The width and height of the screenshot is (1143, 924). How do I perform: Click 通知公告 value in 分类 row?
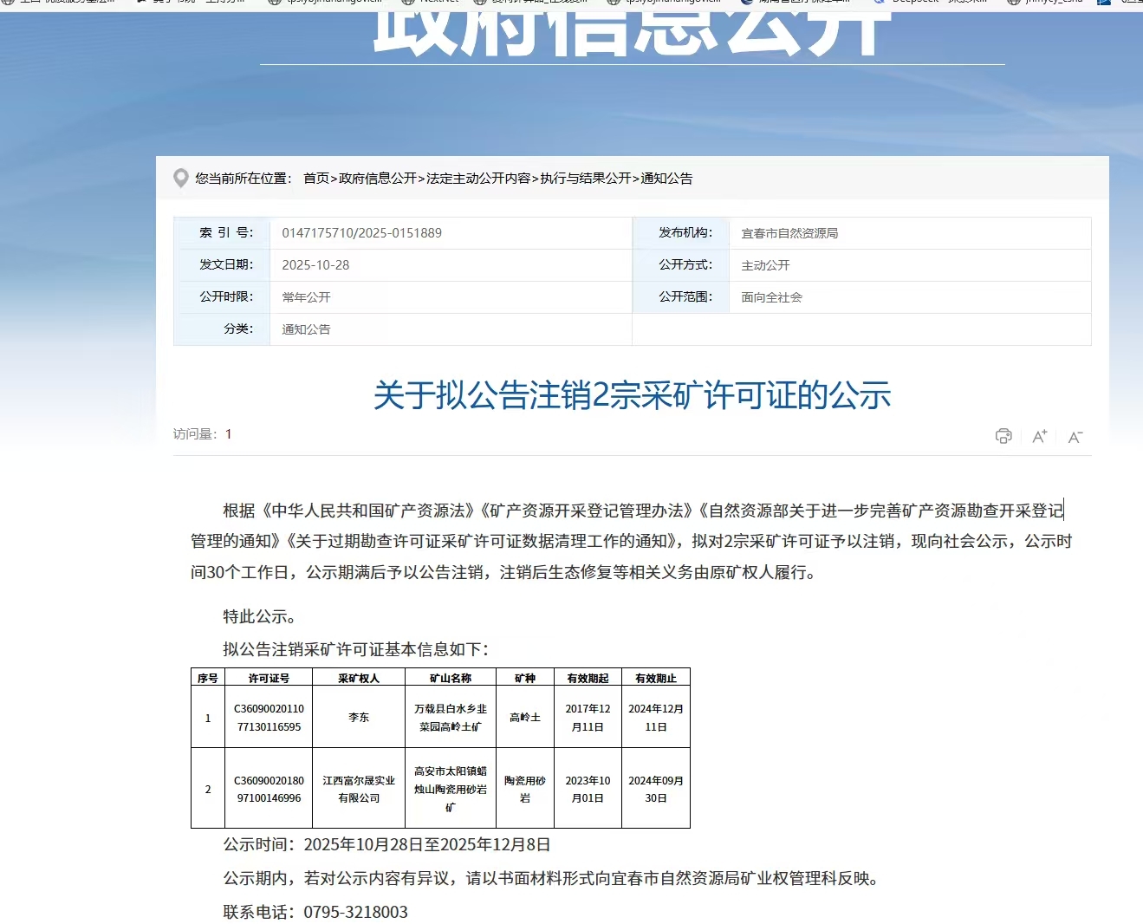pyautogui.click(x=306, y=329)
